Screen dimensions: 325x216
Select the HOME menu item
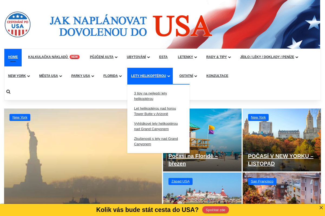click(13, 57)
